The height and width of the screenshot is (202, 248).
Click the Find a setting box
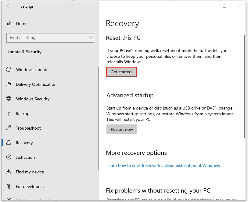(47, 38)
